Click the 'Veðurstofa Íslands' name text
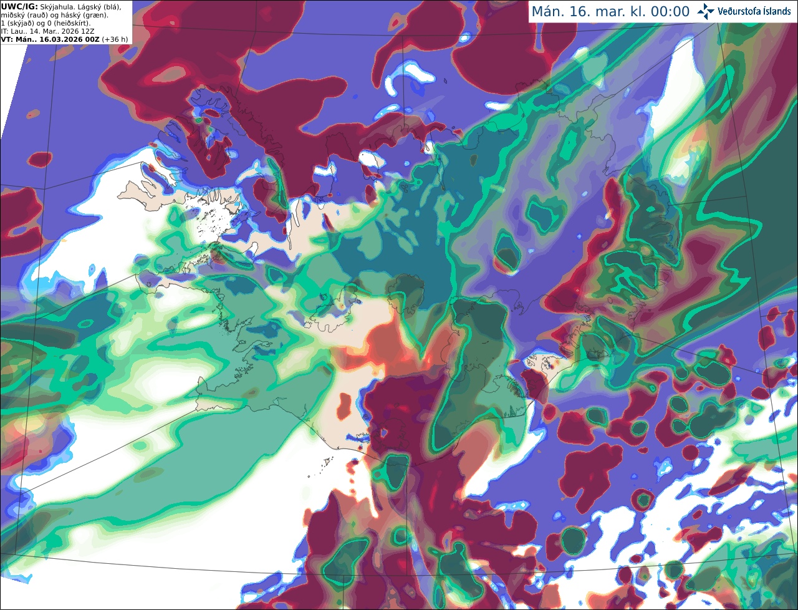Viewport: 798px width, 610px height. pos(754,11)
